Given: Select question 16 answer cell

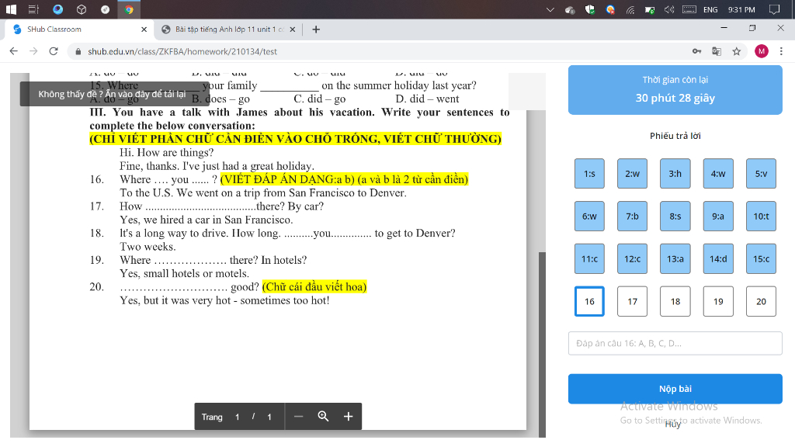Looking at the screenshot, I should pyautogui.click(x=589, y=302).
